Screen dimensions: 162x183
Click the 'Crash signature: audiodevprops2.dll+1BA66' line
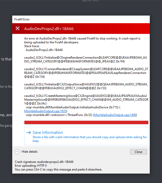[44, 162]
